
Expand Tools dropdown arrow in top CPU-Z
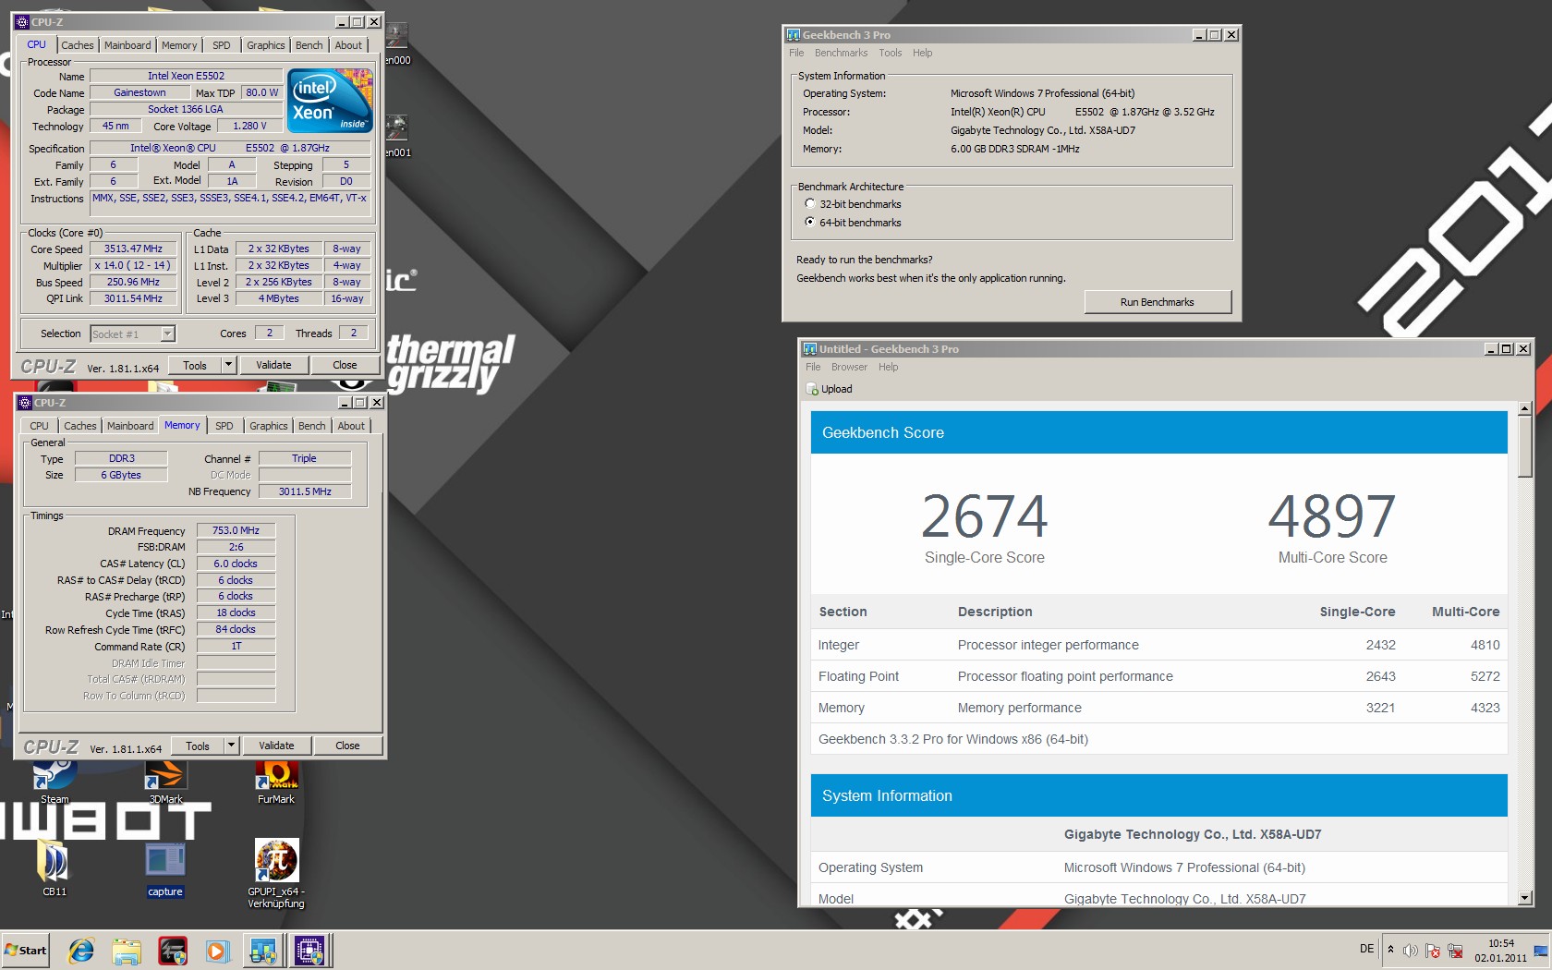[x=229, y=365]
